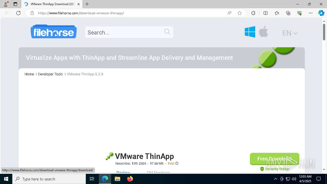This screenshot has width=327, height=184.
Task: View site information lock icon
Action: coord(32,13)
